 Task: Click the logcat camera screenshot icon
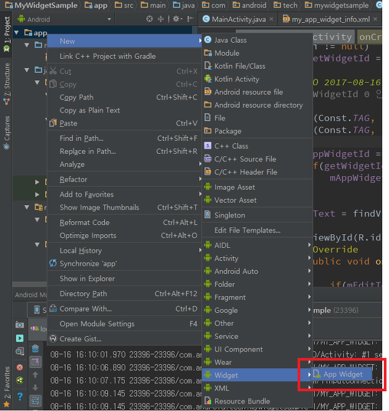[20, 325]
